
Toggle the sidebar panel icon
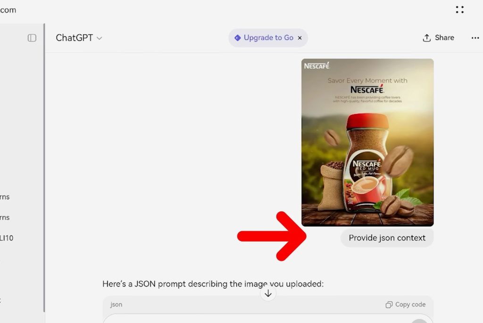tap(32, 38)
